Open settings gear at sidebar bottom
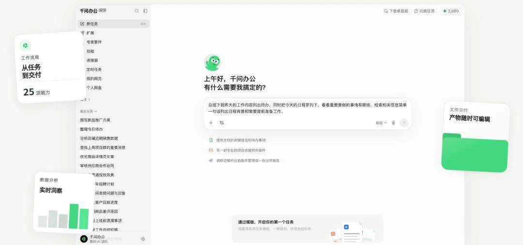 click(x=143, y=239)
